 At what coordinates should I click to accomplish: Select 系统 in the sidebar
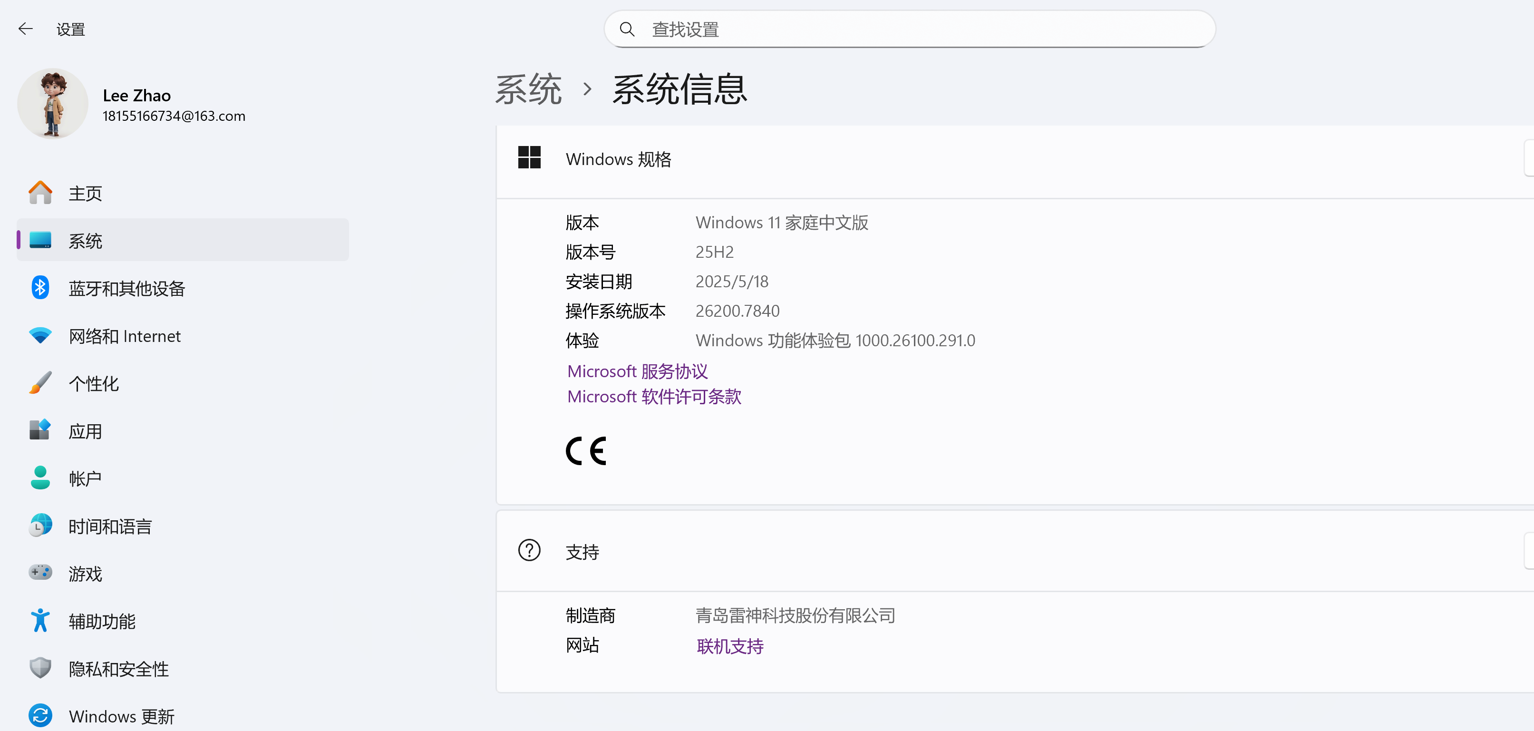coord(85,240)
